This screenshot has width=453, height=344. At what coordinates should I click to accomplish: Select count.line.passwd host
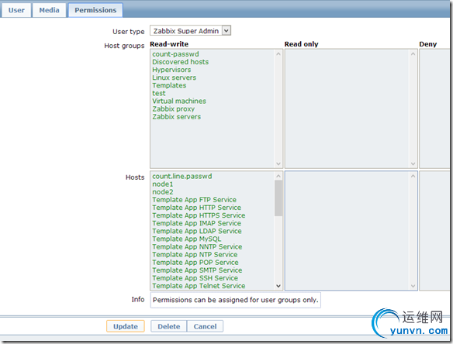click(x=182, y=177)
